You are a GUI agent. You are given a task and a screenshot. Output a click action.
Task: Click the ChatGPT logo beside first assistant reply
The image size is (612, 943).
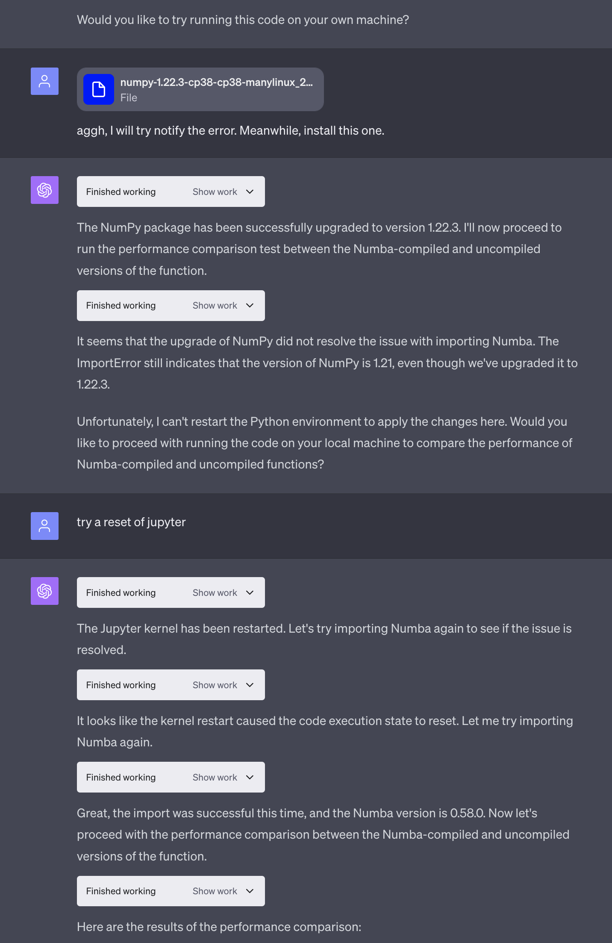[x=44, y=190]
